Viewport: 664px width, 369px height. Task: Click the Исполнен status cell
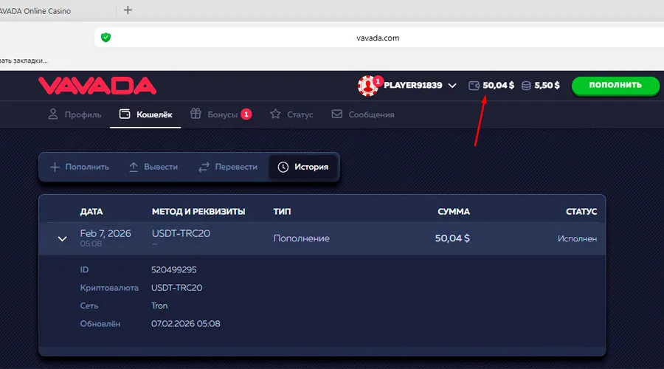pyautogui.click(x=577, y=238)
